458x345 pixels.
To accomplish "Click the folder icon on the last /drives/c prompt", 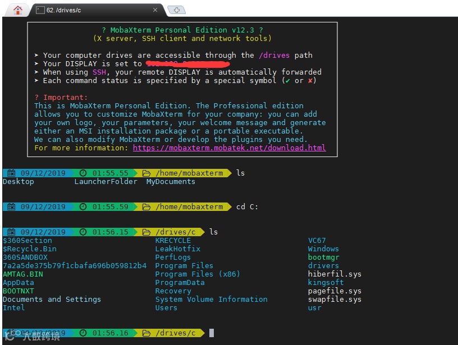I will pos(146,333).
